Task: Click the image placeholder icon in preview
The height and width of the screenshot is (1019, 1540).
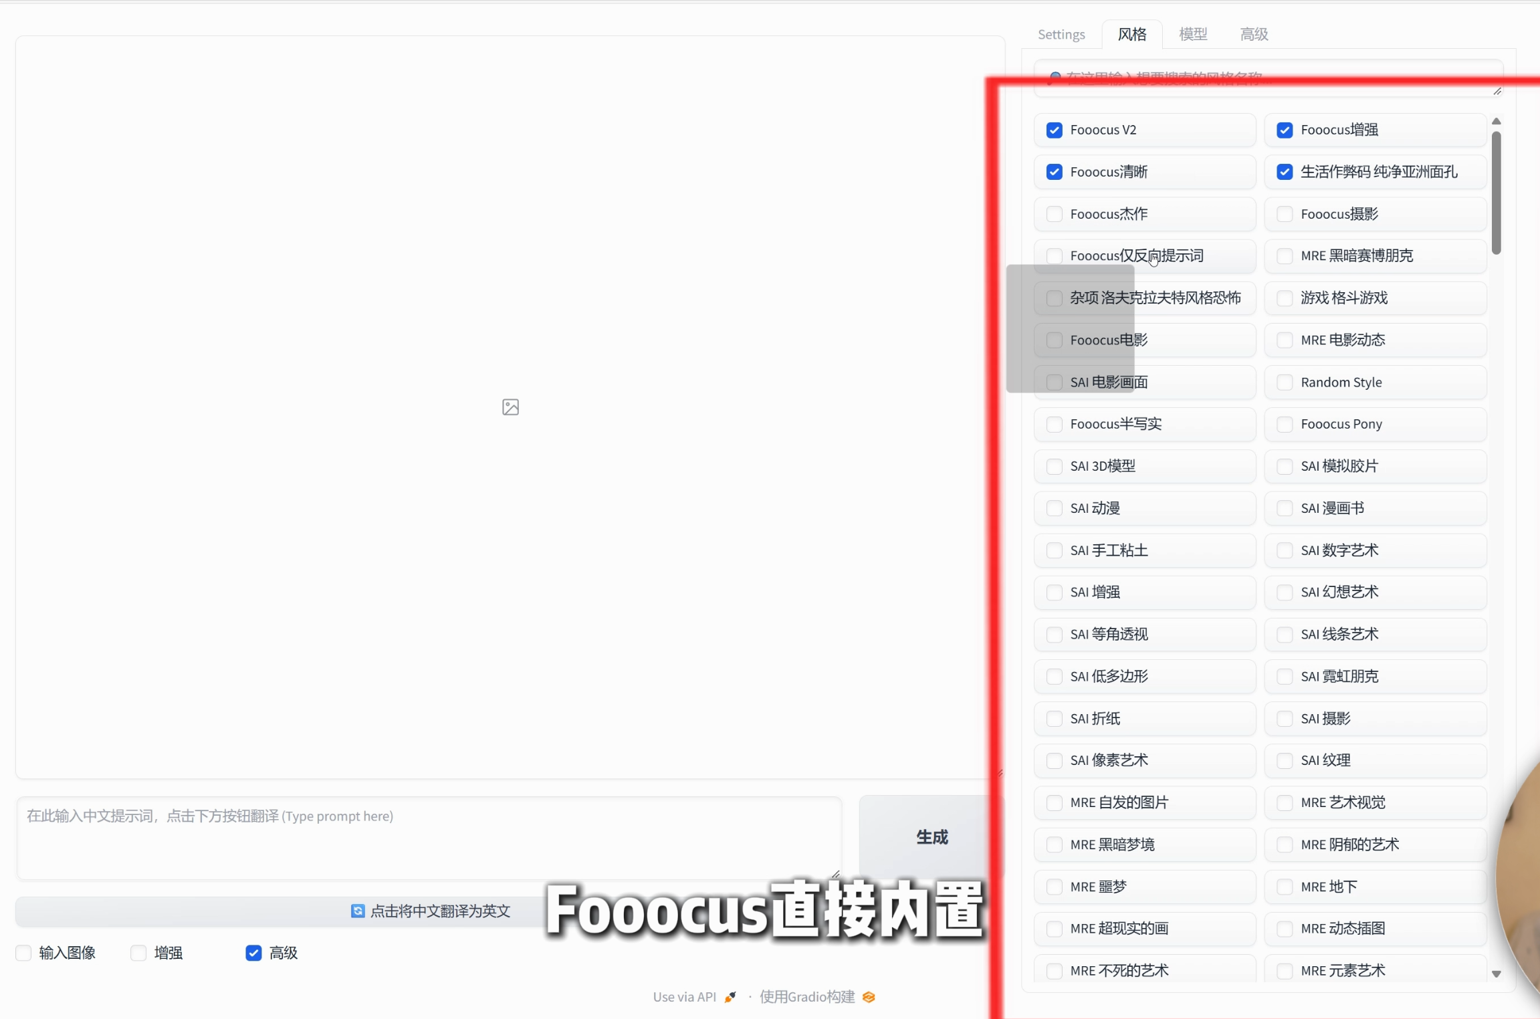Action: point(510,407)
